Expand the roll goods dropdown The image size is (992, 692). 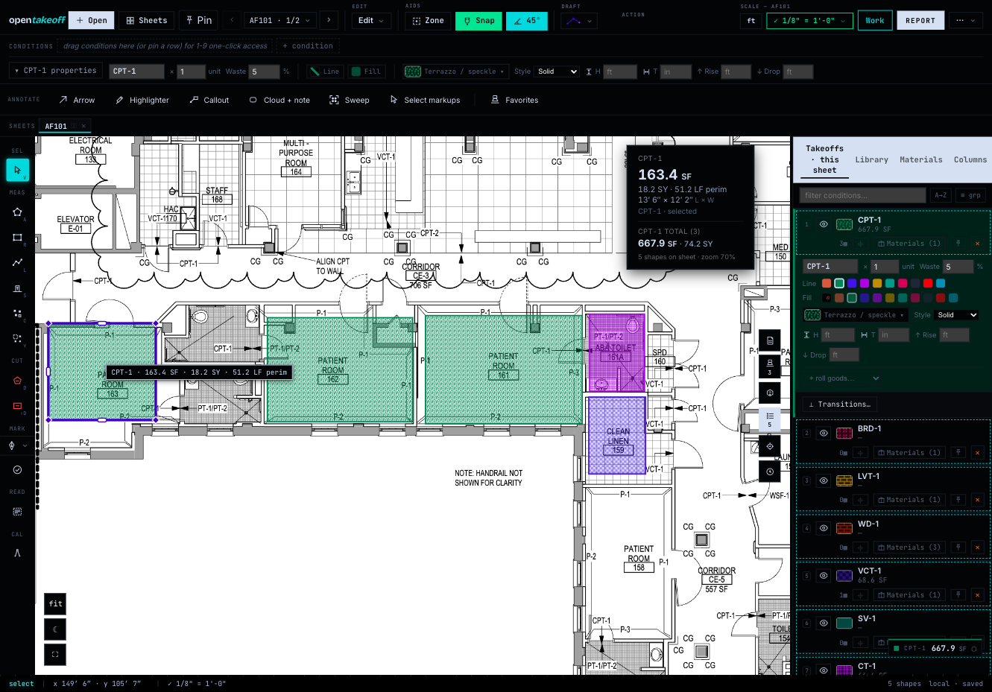[844, 378]
